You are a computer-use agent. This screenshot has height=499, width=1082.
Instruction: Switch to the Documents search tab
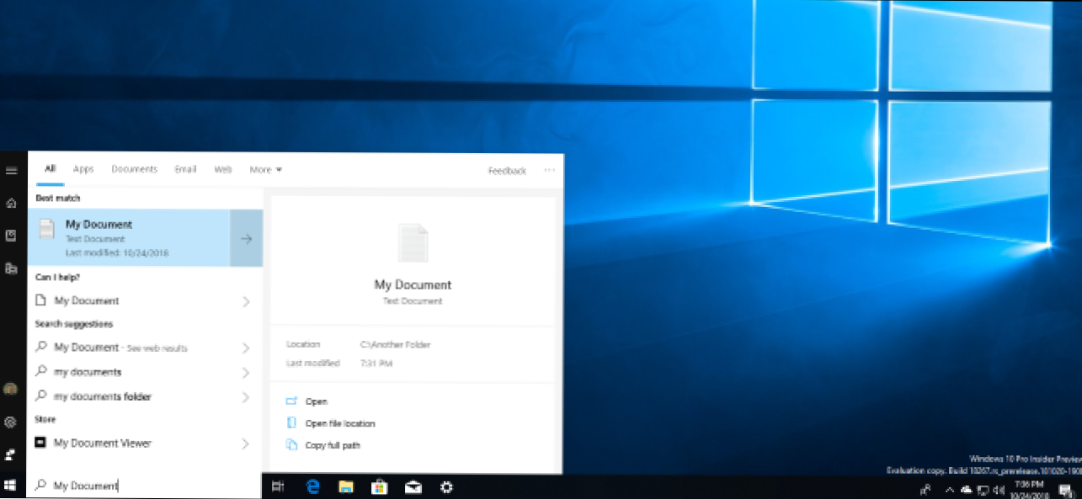134,169
